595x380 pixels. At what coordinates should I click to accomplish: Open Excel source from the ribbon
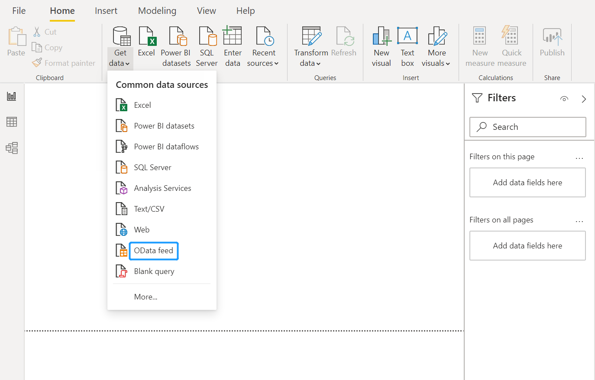point(146,42)
